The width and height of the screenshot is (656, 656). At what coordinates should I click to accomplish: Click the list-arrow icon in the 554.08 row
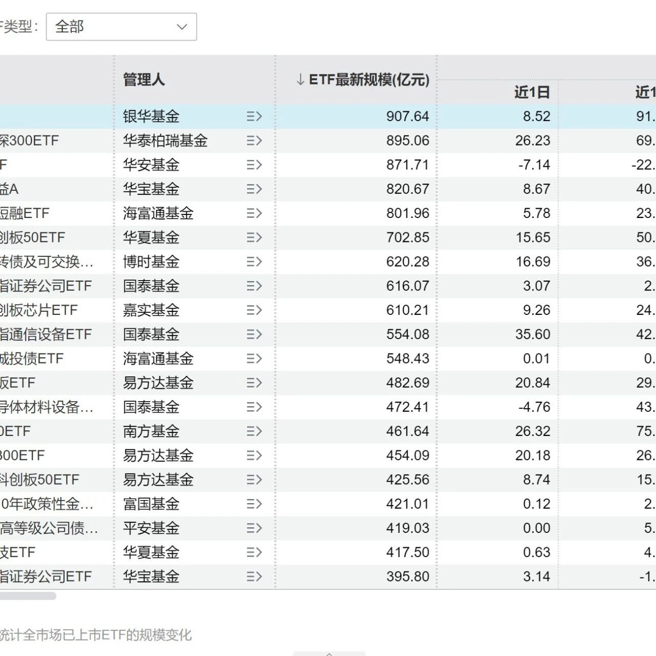pyautogui.click(x=254, y=334)
